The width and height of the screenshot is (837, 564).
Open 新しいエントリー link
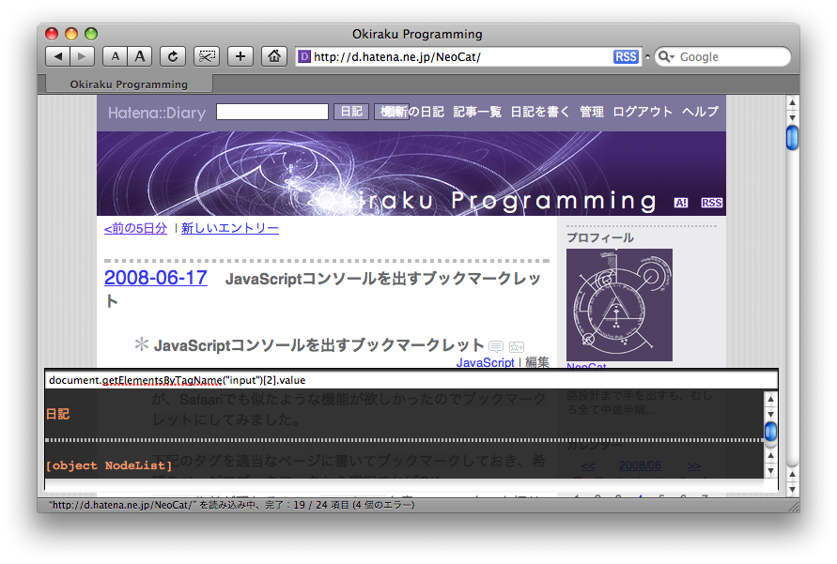(x=230, y=227)
